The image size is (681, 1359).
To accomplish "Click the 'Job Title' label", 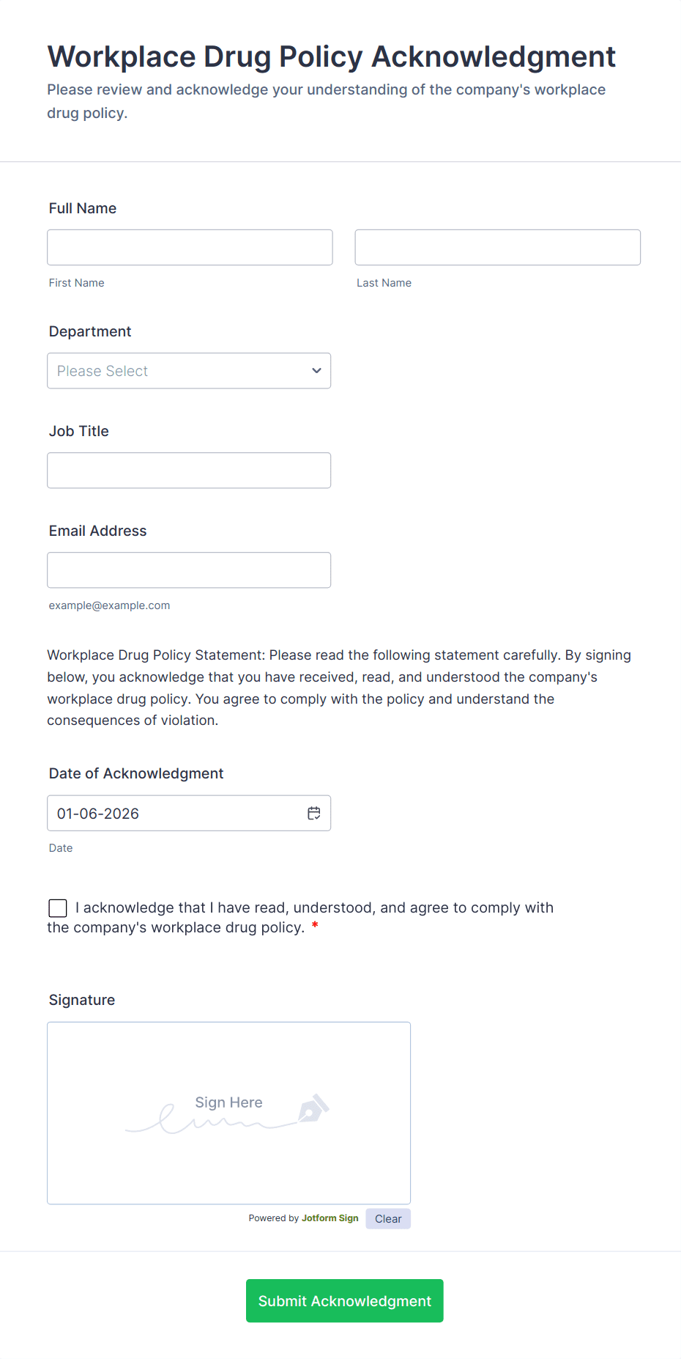I will tap(79, 431).
